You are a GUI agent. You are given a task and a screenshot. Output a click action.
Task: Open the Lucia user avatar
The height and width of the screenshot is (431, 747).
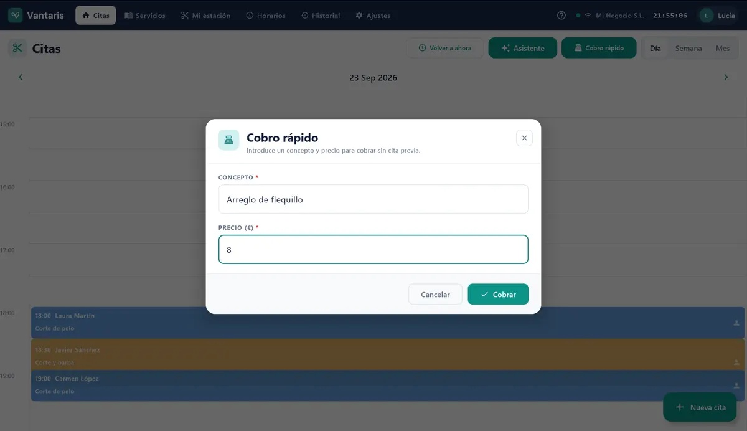[x=706, y=16]
